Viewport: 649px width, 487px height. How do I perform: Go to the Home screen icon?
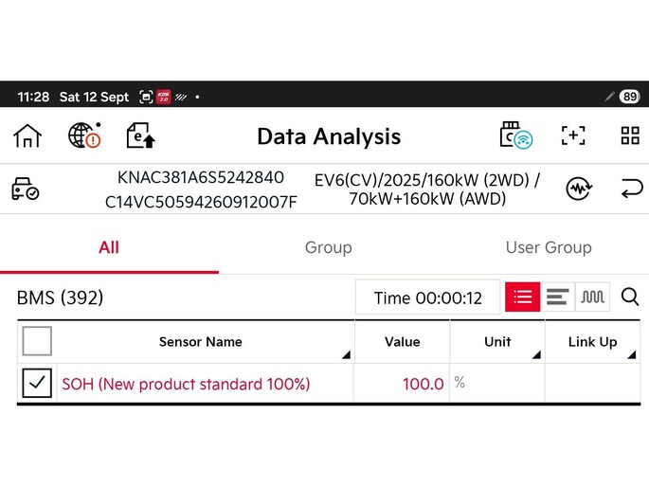coord(27,135)
